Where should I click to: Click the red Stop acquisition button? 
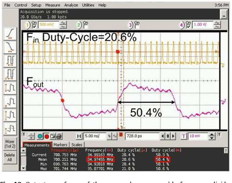(x=46, y=136)
